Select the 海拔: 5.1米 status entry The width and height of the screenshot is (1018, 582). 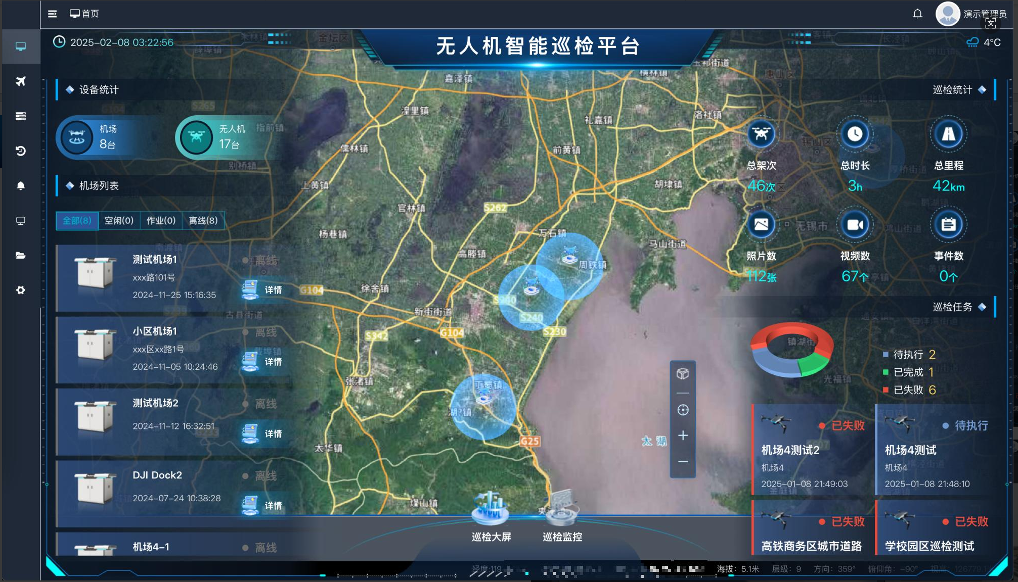click(738, 569)
